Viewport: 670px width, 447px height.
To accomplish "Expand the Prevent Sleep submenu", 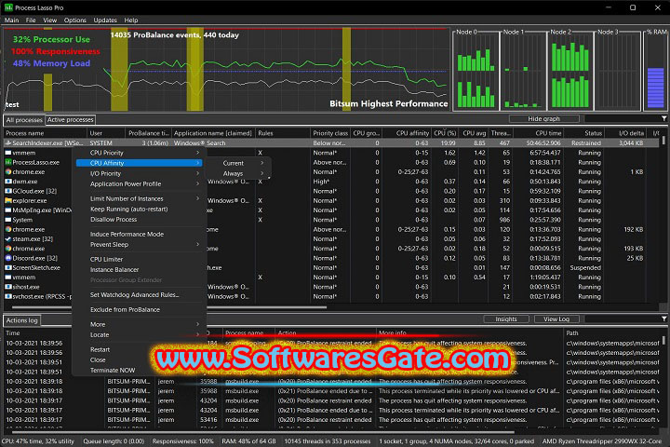I will [139, 245].
